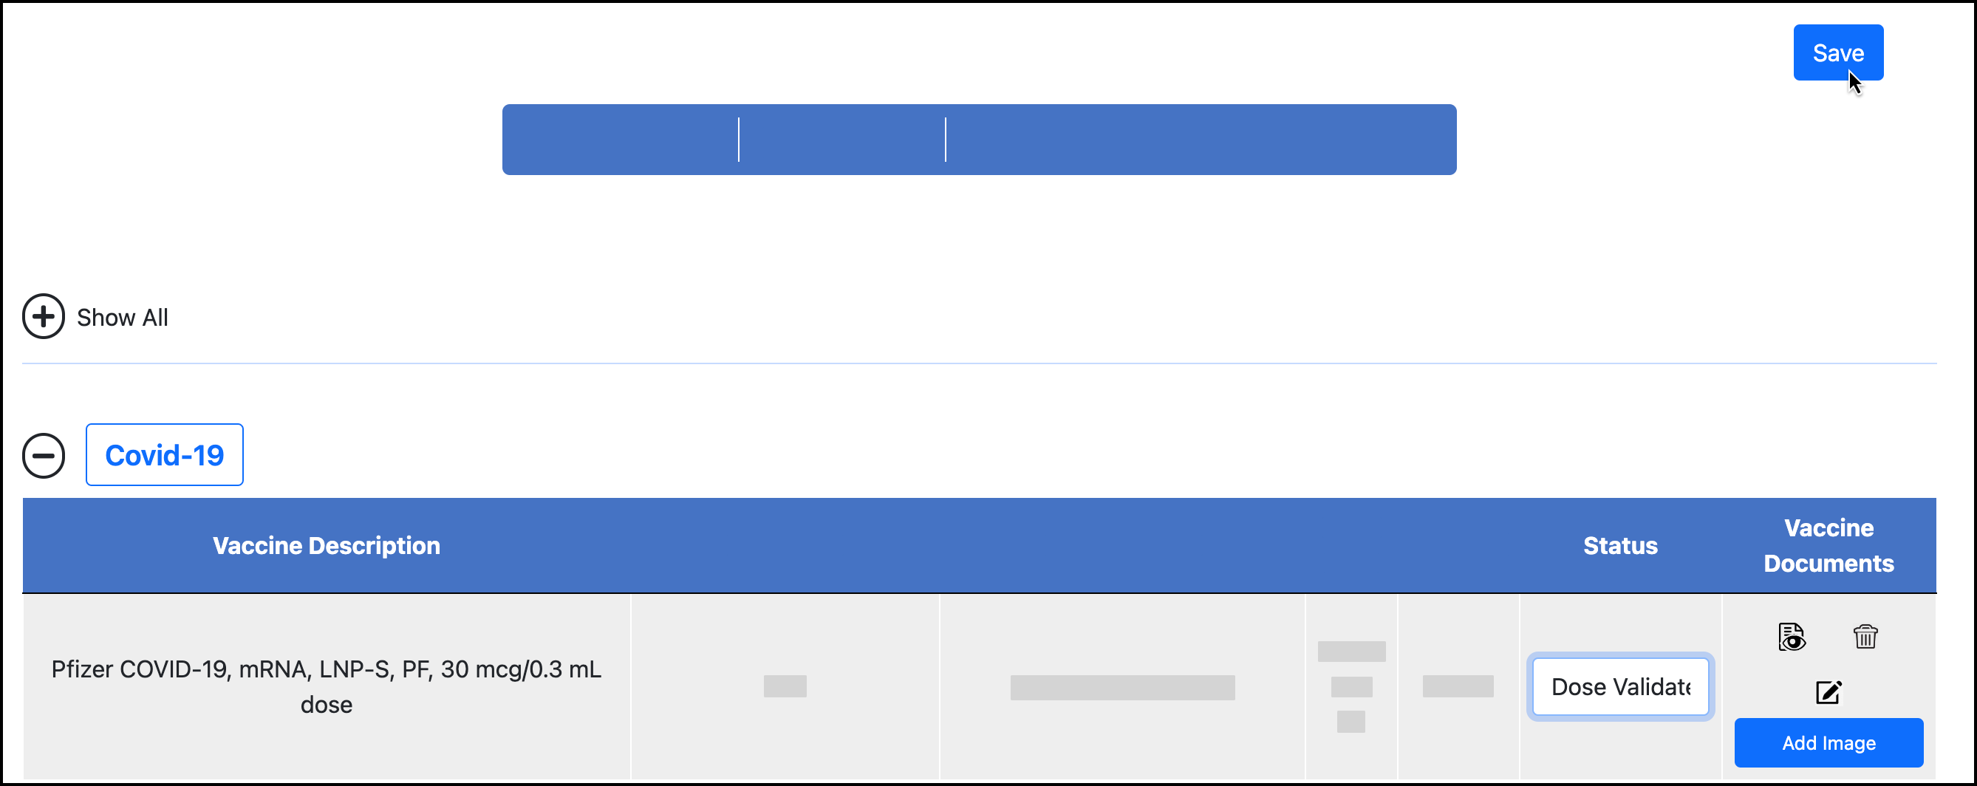Collapse the Covid-19 section minus icon

point(43,455)
